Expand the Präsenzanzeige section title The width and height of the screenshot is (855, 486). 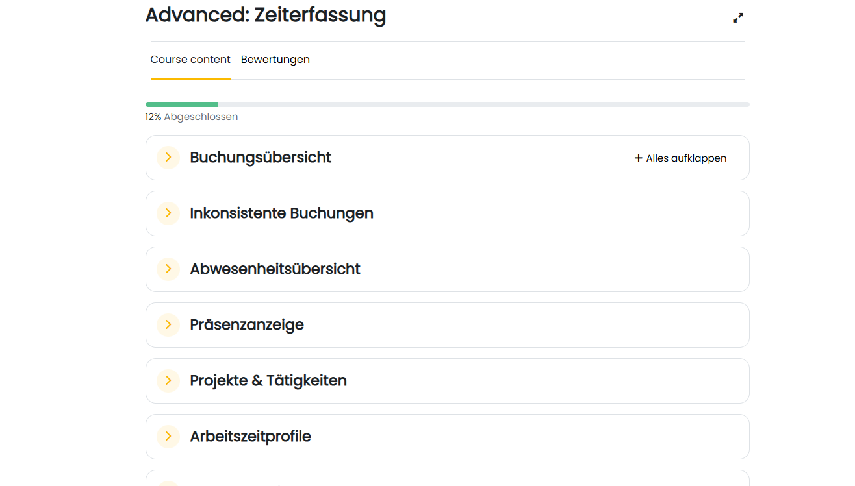pos(247,325)
